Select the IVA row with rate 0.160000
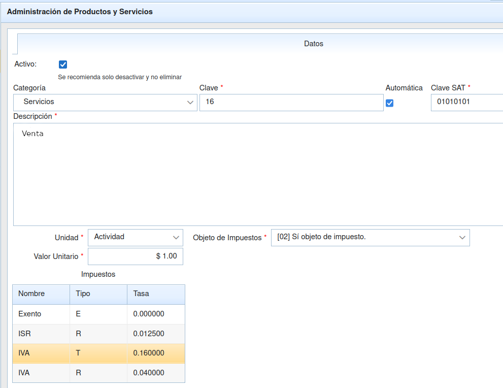 pos(99,353)
